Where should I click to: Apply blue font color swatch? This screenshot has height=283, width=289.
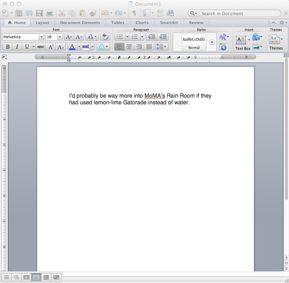(x=72, y=47)
